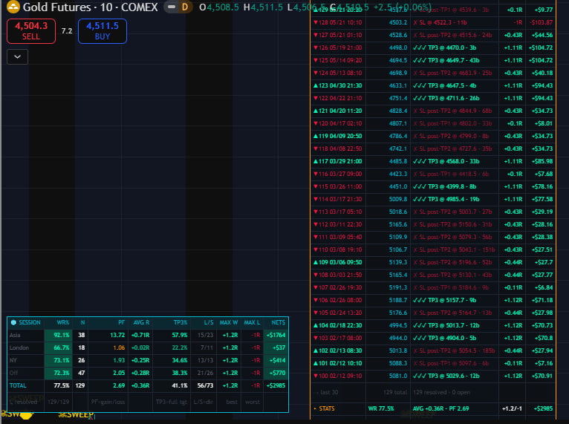
Task: Click trade 128 05/21 10:10 down-arrow marker
Action: click(316, 22)
